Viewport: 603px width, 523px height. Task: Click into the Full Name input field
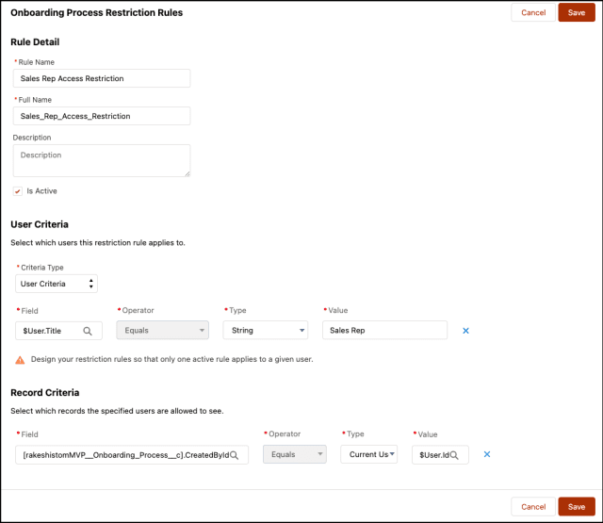tap(102, 116)
